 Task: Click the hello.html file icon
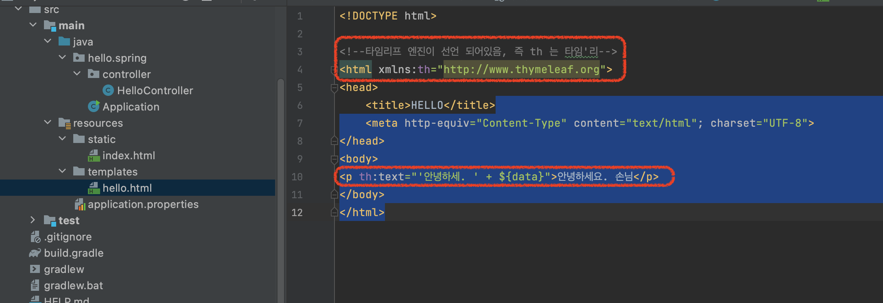[x=94, y=188]
